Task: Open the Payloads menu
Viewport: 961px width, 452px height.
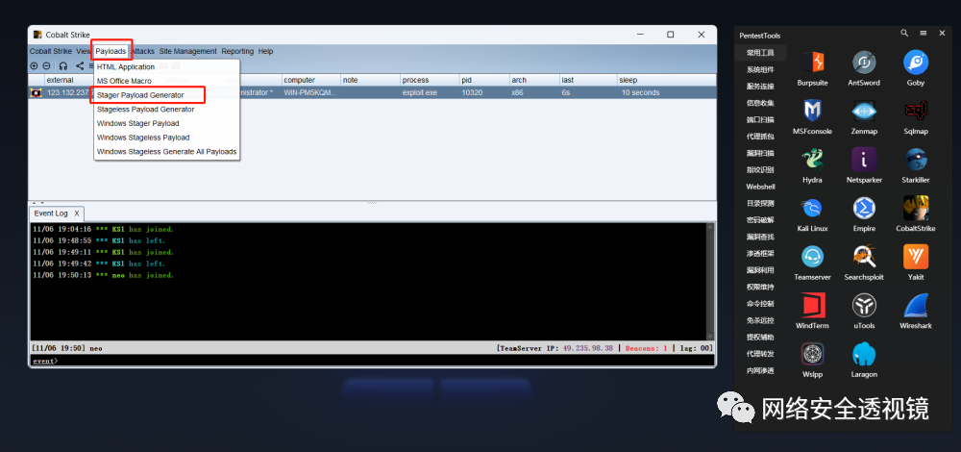Action: click(x=111, y=52)
